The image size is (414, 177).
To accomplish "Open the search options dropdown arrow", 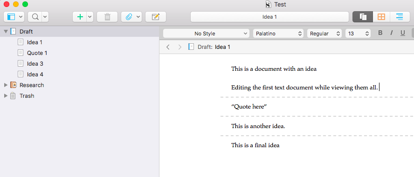I will (45, 17).
